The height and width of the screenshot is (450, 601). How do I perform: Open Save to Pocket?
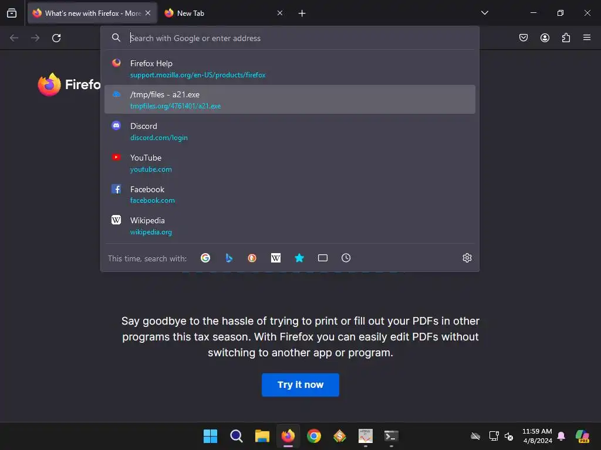pos(523,37)
